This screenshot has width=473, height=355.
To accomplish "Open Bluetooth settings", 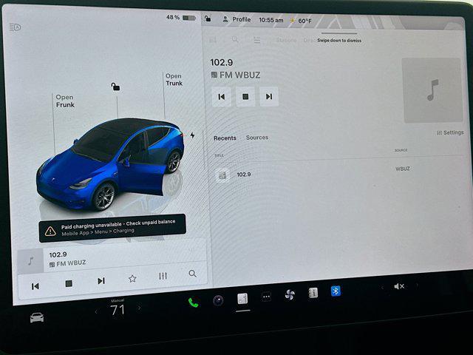I will click(x=336, y=291).
